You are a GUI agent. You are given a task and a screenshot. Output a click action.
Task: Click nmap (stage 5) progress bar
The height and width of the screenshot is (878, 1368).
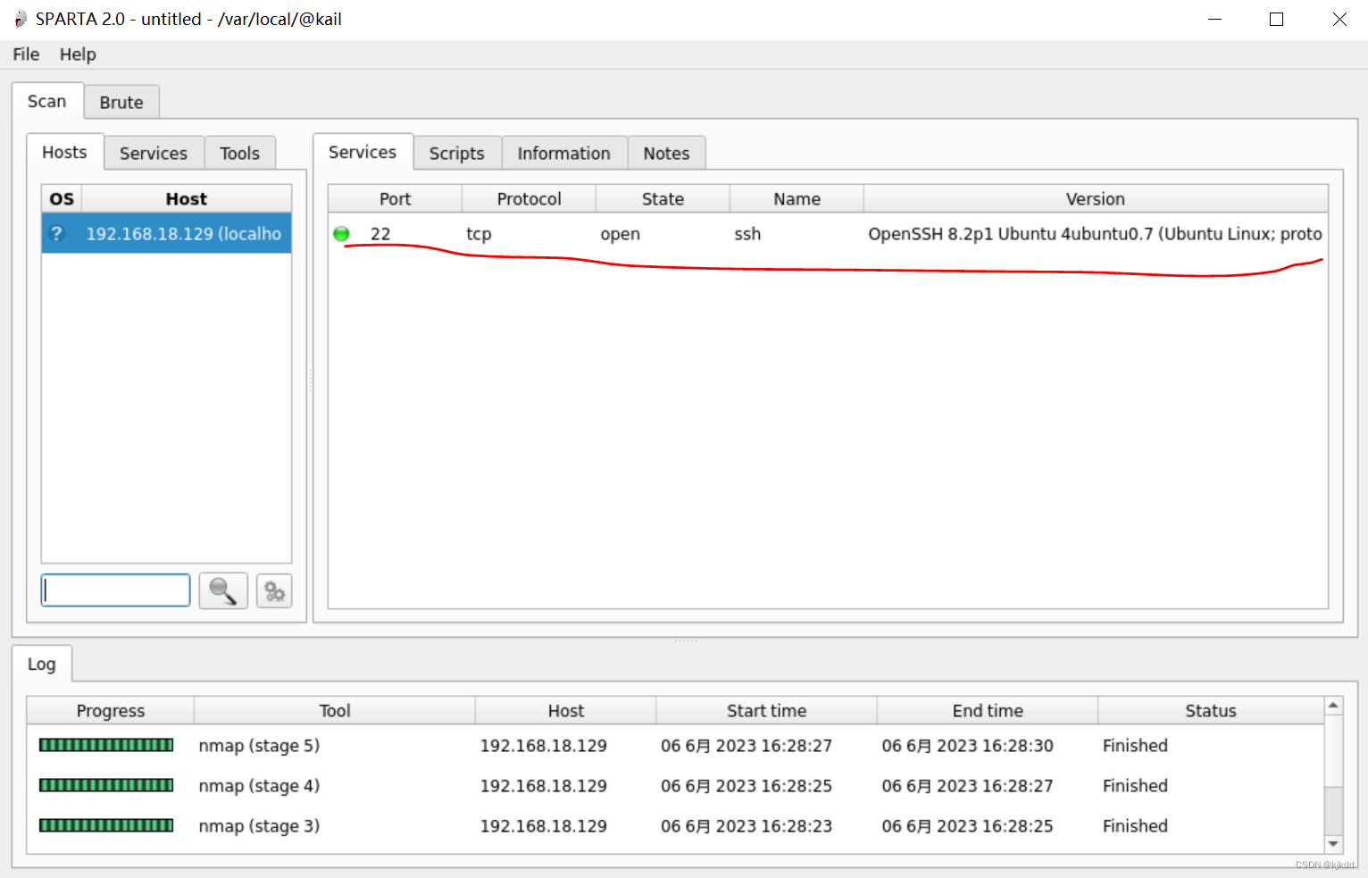coord(106,745)
